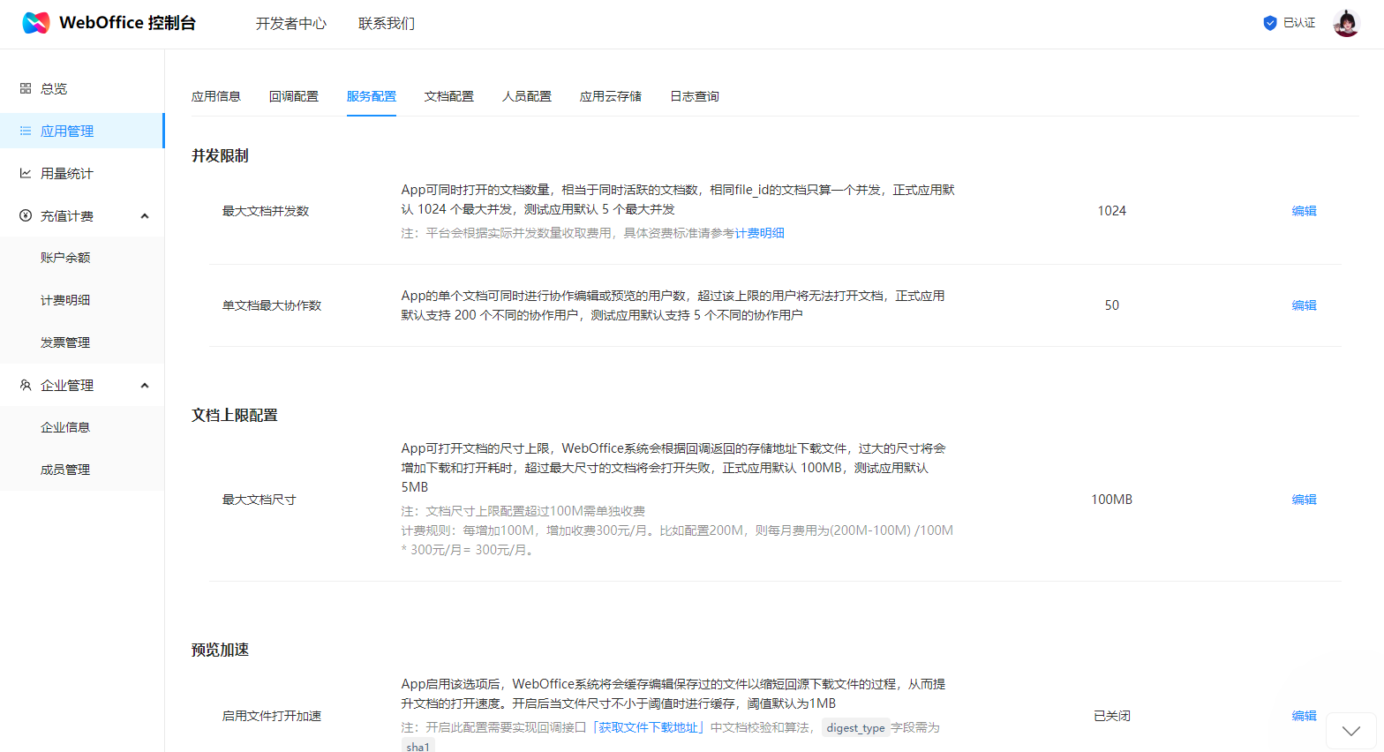The width and height of the screenshot is (1384, 752).
Task: Click the 100MB size value
Action: [x=1111, y=500]
